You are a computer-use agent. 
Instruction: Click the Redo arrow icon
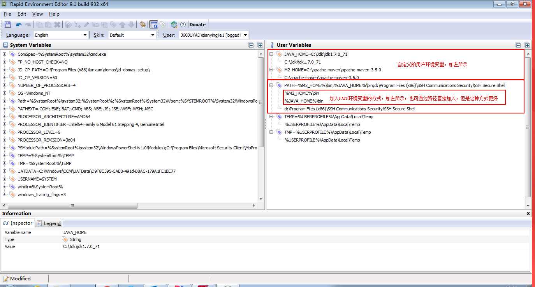[x=28, y=25]
